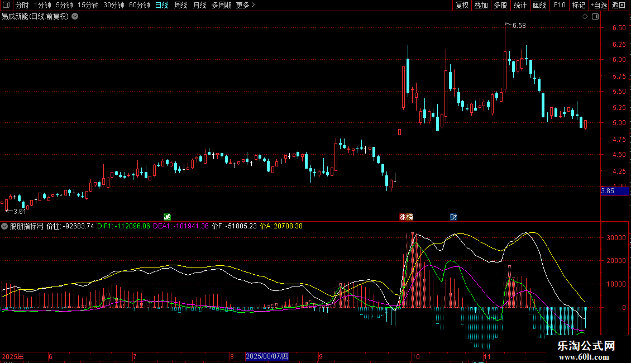Expand the 易成新能 stock title dropdown
The image size is (631, 363).
pos(75,16)
